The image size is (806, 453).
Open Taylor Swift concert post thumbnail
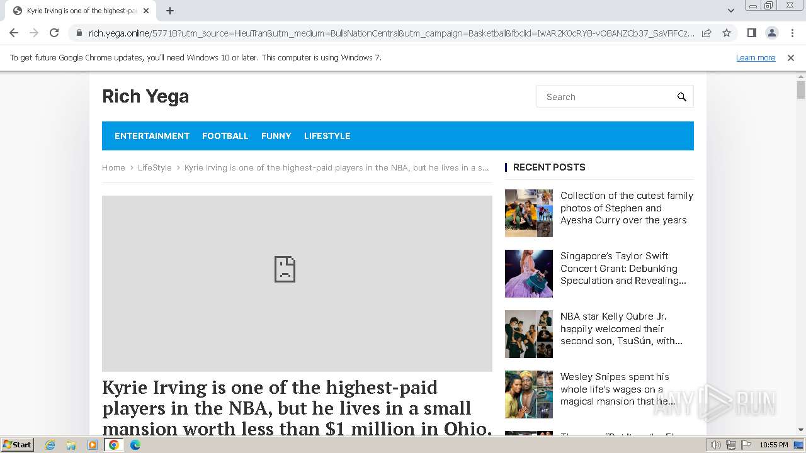tap(529, 274)
